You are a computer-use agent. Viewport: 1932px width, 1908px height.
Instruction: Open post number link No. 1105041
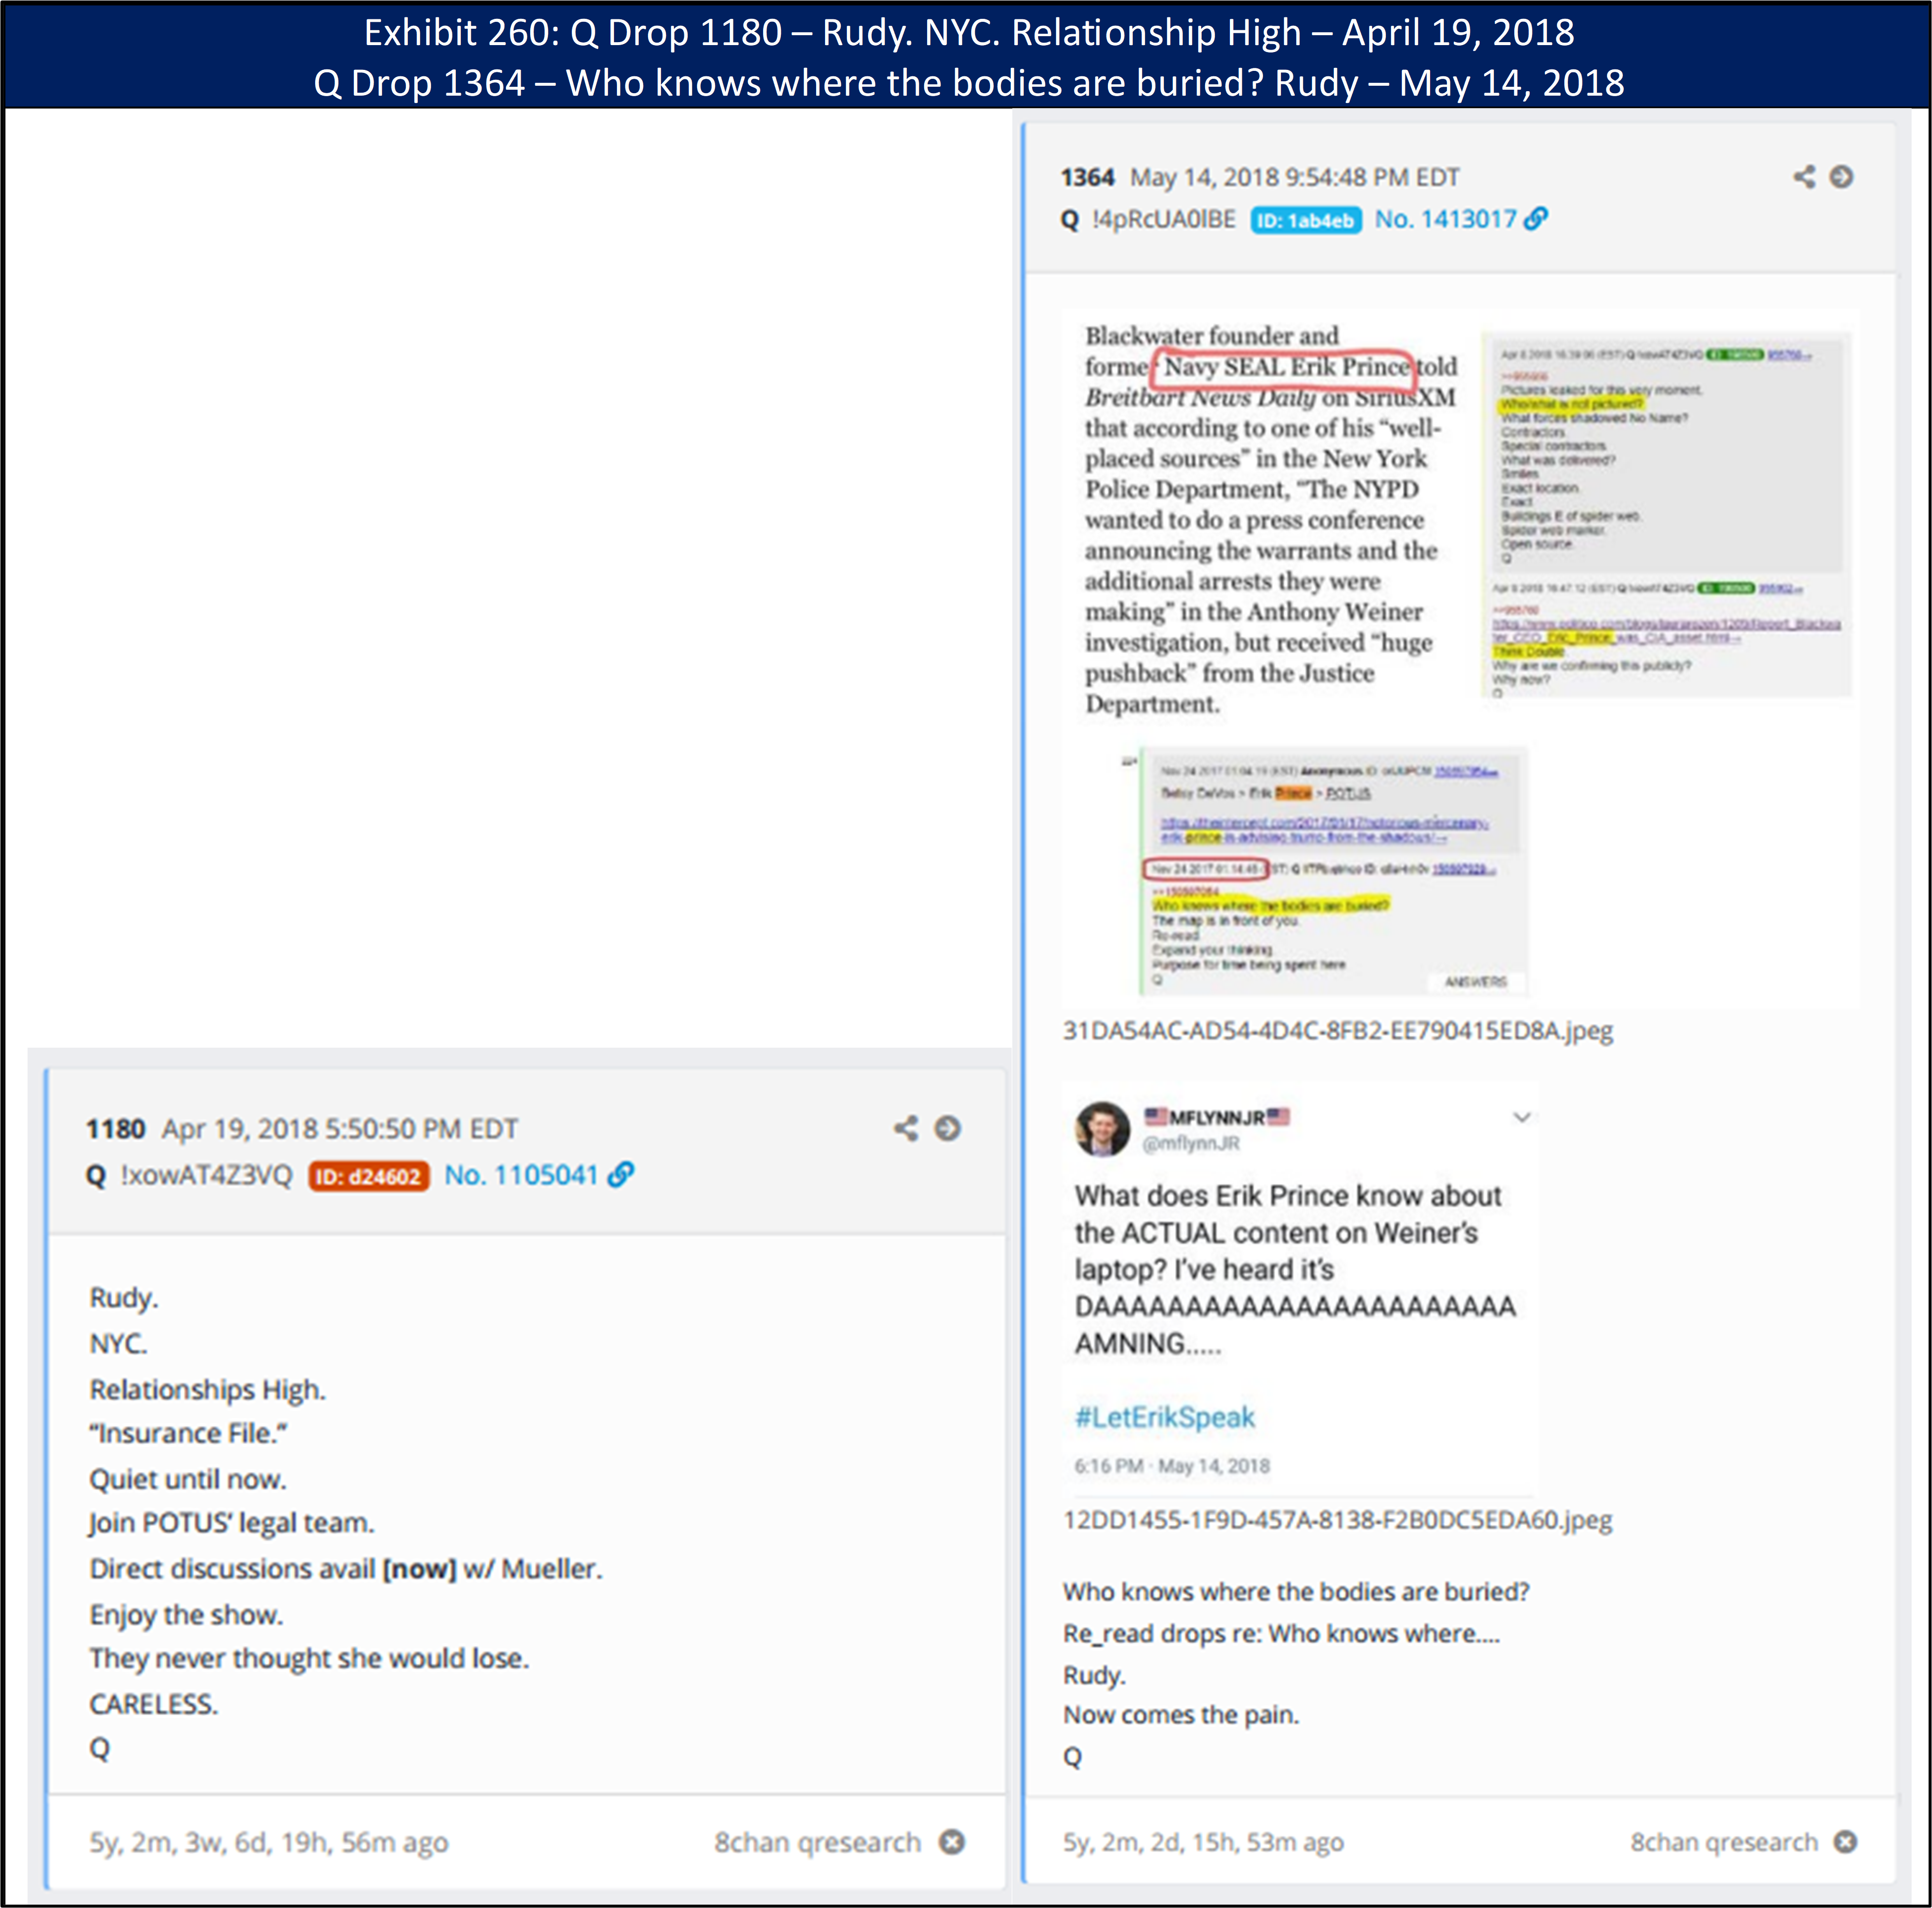(x=520, y=1175)
